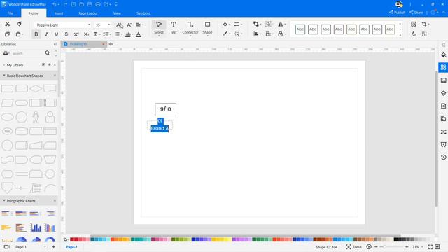Viewport: 448px width, 252px height.
Task: Decrease font size with small A icon
Action: coord(129,25)
